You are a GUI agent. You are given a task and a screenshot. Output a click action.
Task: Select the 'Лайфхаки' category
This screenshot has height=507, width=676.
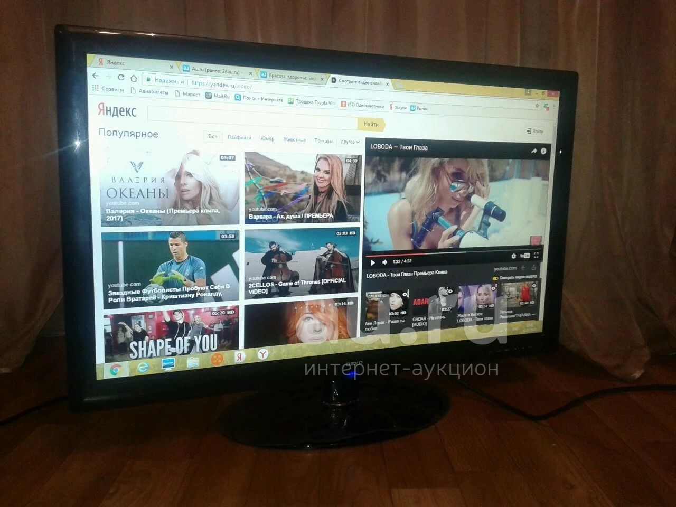pos(239,138)
